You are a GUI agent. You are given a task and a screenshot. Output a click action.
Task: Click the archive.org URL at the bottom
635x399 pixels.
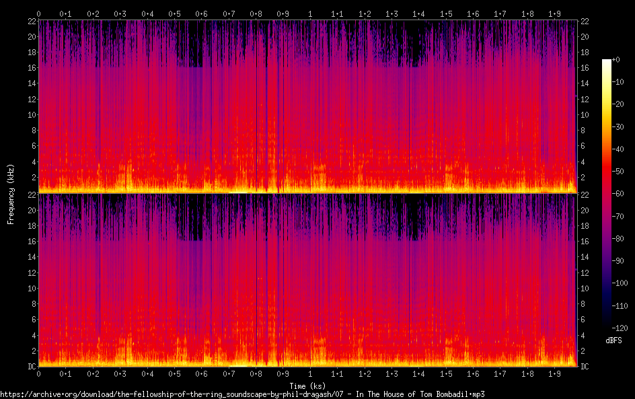coord(242,394)
